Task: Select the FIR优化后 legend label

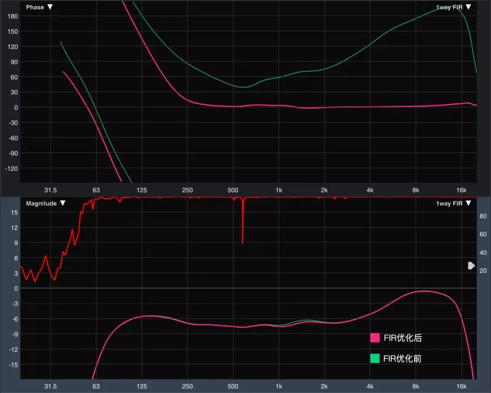Action: tap(403, 338)
